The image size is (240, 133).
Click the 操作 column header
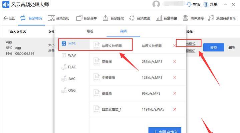189,32
